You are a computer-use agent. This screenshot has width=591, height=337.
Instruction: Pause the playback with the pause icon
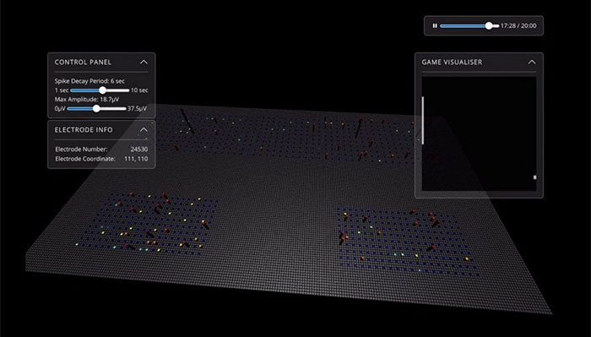(435, 25)
